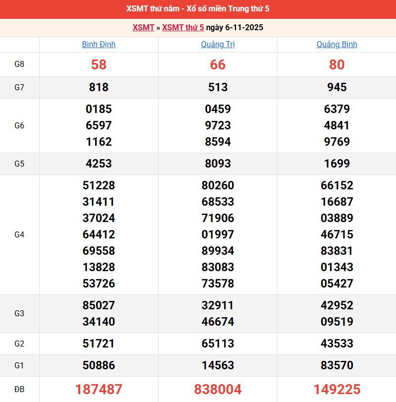The image size is (396, 402).
Task: Select G6 number 0185
Action: pos(99,109)
